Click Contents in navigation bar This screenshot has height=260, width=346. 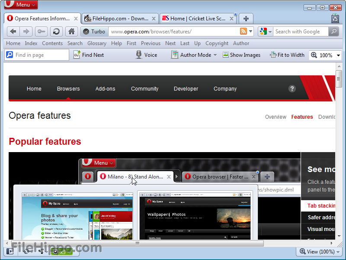52,43
